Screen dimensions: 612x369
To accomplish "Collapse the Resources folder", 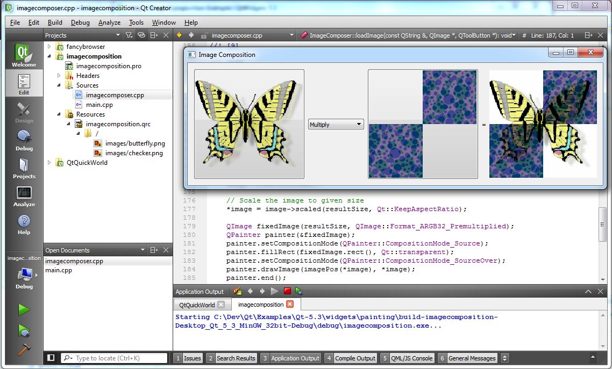I will click(59, 114).
